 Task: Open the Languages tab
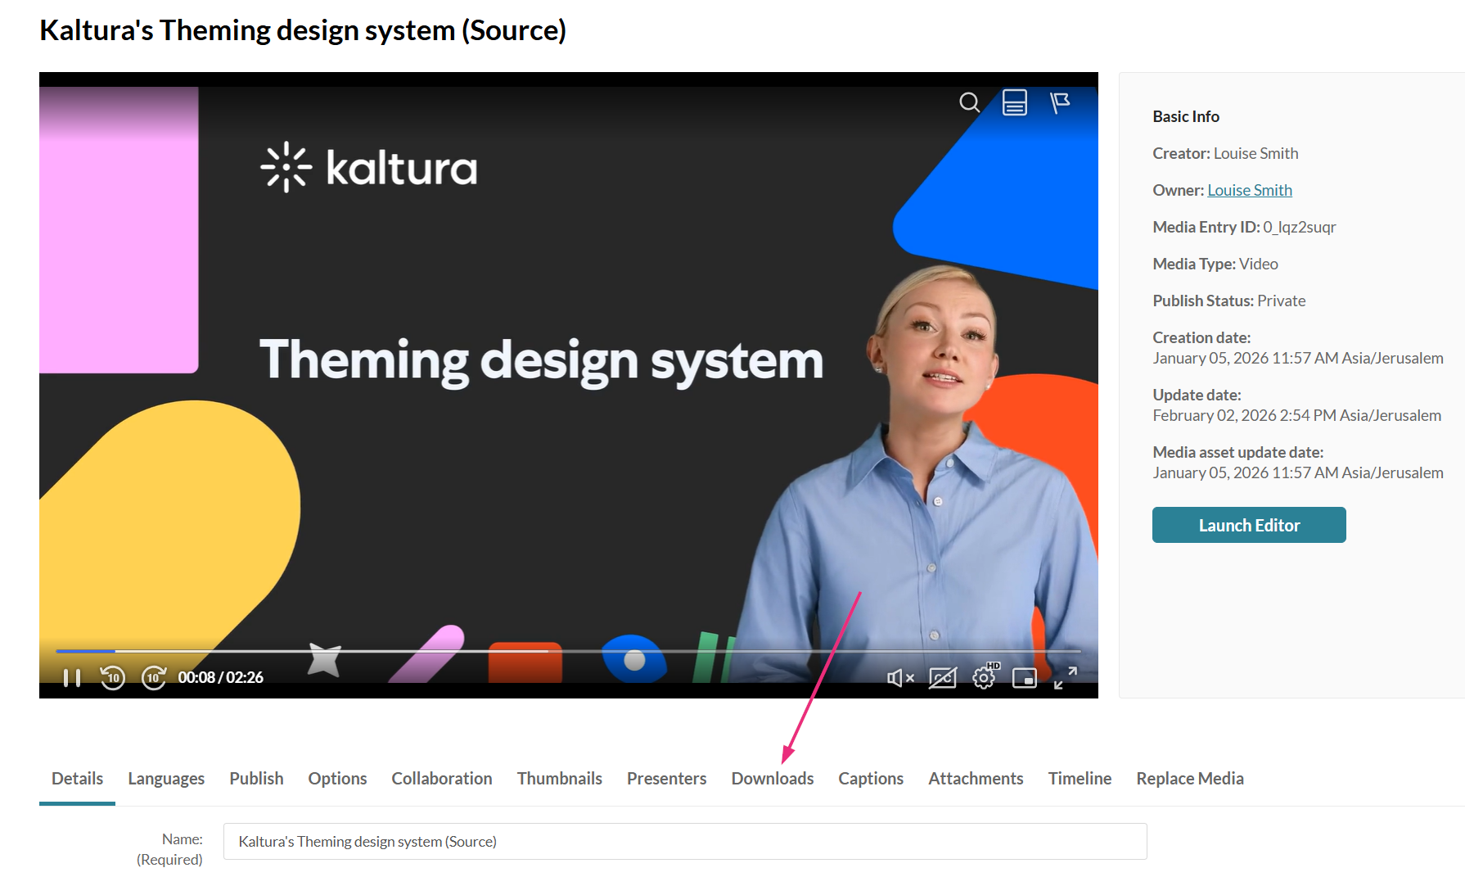point(166,779)
